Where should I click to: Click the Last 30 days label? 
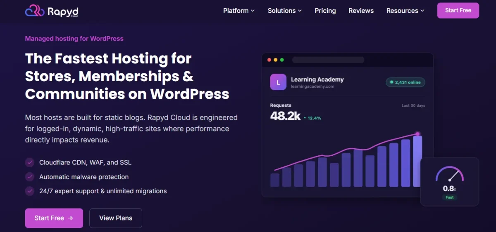(x=413, y=105)
